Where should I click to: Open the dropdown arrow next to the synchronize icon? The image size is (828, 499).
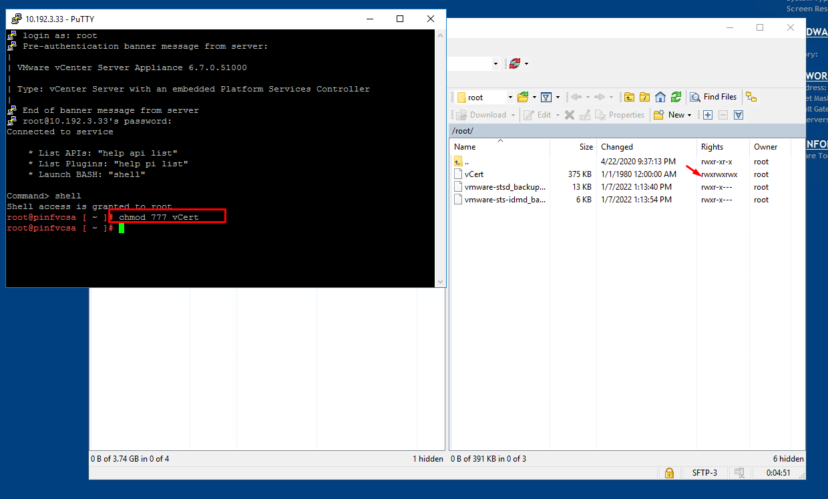pyautogui.click(x=527, y=64)
